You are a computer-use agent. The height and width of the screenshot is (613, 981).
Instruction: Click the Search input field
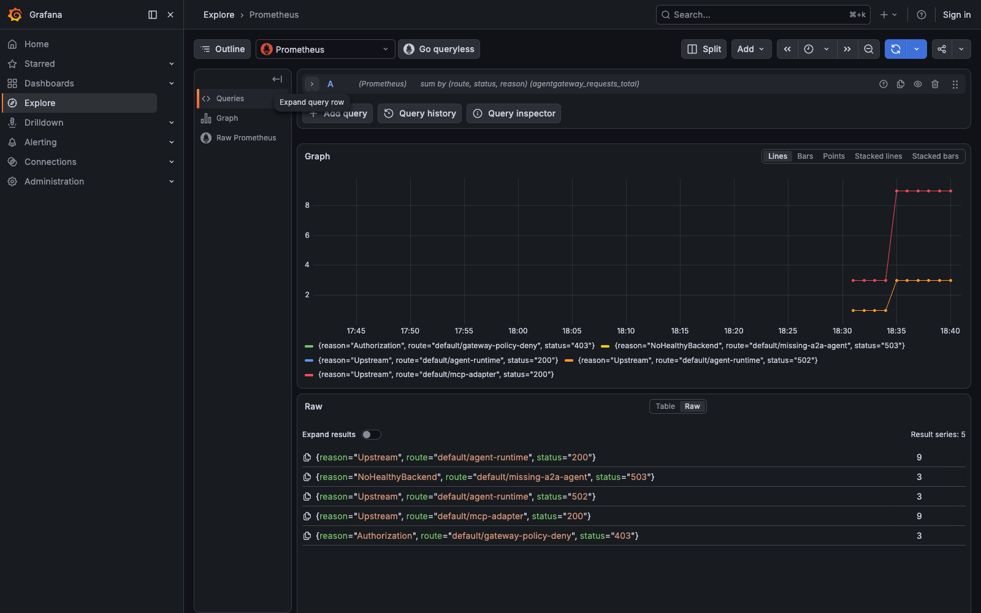point(763,15)
